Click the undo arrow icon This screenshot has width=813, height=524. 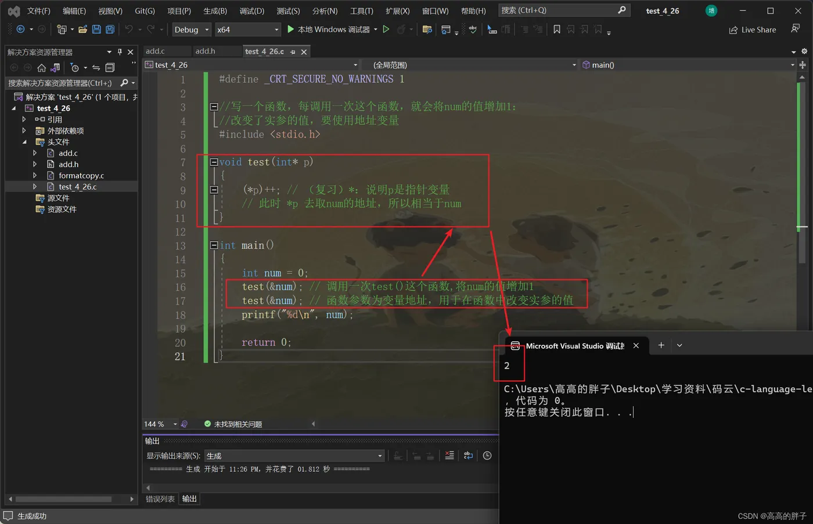[x=129, y=29]
